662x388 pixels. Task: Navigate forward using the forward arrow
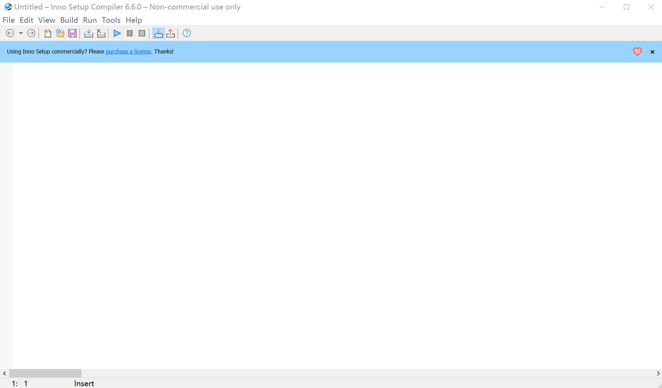(x=31, y=33)
